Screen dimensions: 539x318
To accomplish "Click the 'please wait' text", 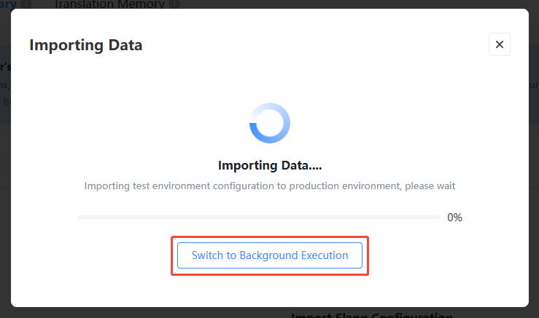I will pos(430,186).
